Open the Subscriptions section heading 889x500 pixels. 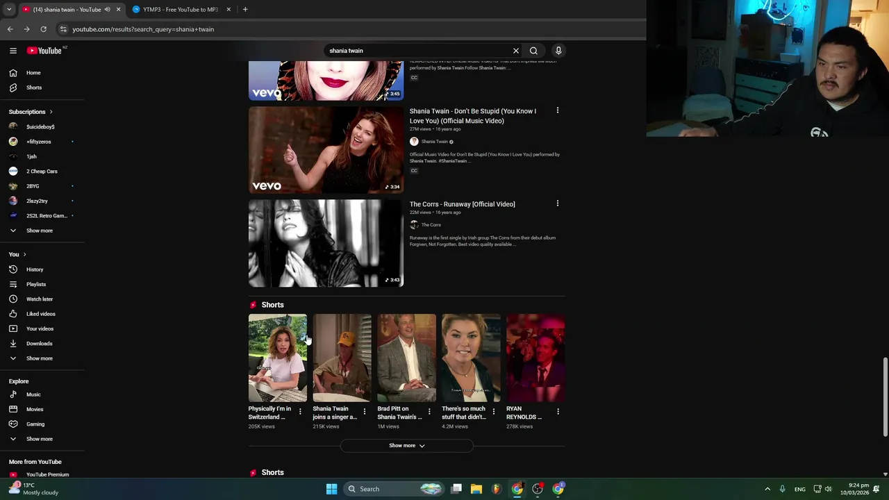point(31,112)
